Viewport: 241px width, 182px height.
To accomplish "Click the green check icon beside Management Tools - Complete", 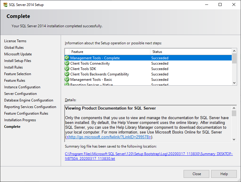I will (67, 58).
